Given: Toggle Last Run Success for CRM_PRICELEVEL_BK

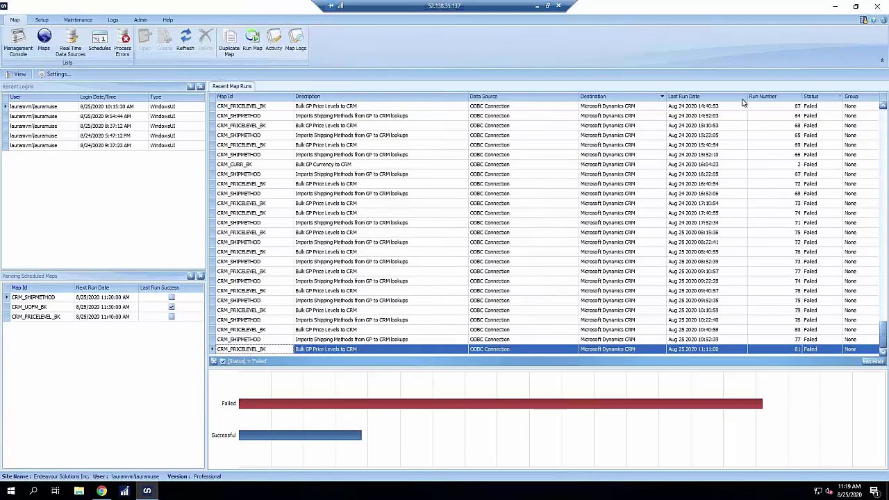Looking at the screenshot, I should (172, 317).
